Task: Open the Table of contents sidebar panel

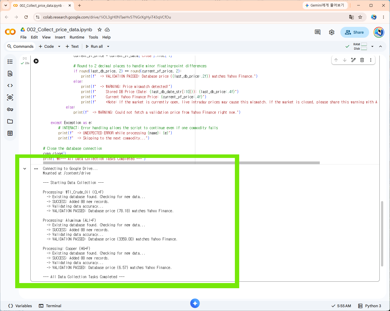Action: point(10,62)
